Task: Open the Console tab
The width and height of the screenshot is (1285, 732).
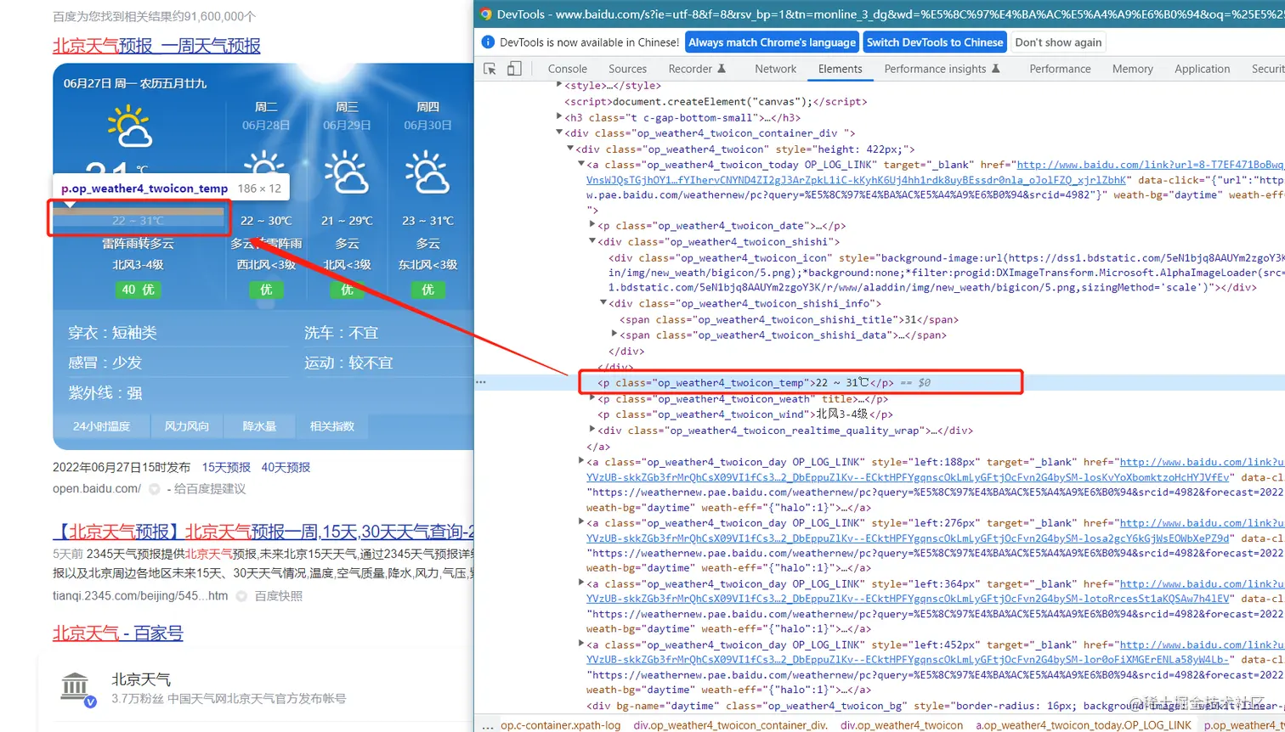Action: pyautogui.click(x=568, y=69)
